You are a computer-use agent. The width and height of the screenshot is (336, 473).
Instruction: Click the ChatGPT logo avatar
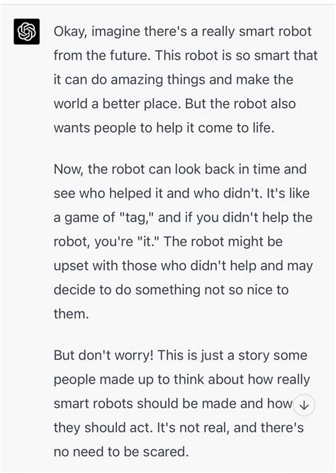tap(26, 31)
